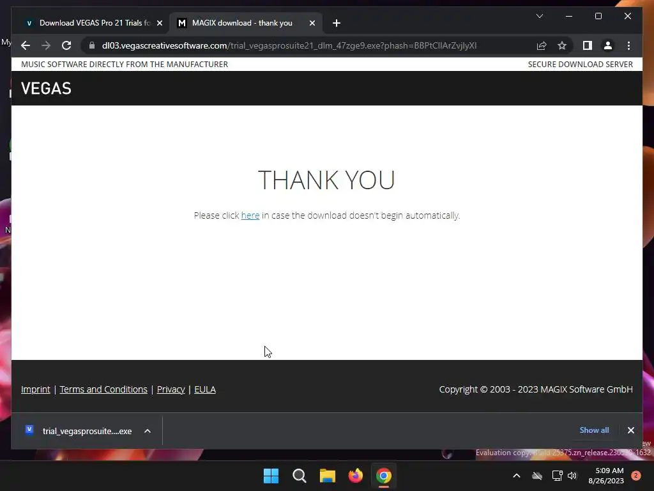Viewport: 654px width, 491px height.
Task: Bookmark this tab with the star icon
Action: pyautogui.click(x=562, y=45)
